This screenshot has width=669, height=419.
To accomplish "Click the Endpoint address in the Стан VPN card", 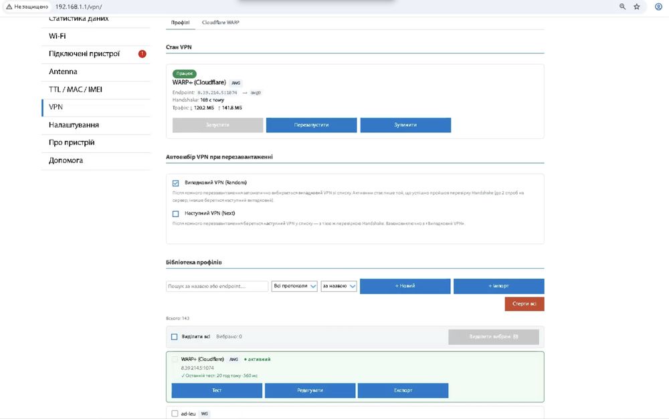I will tap(217, 92).
